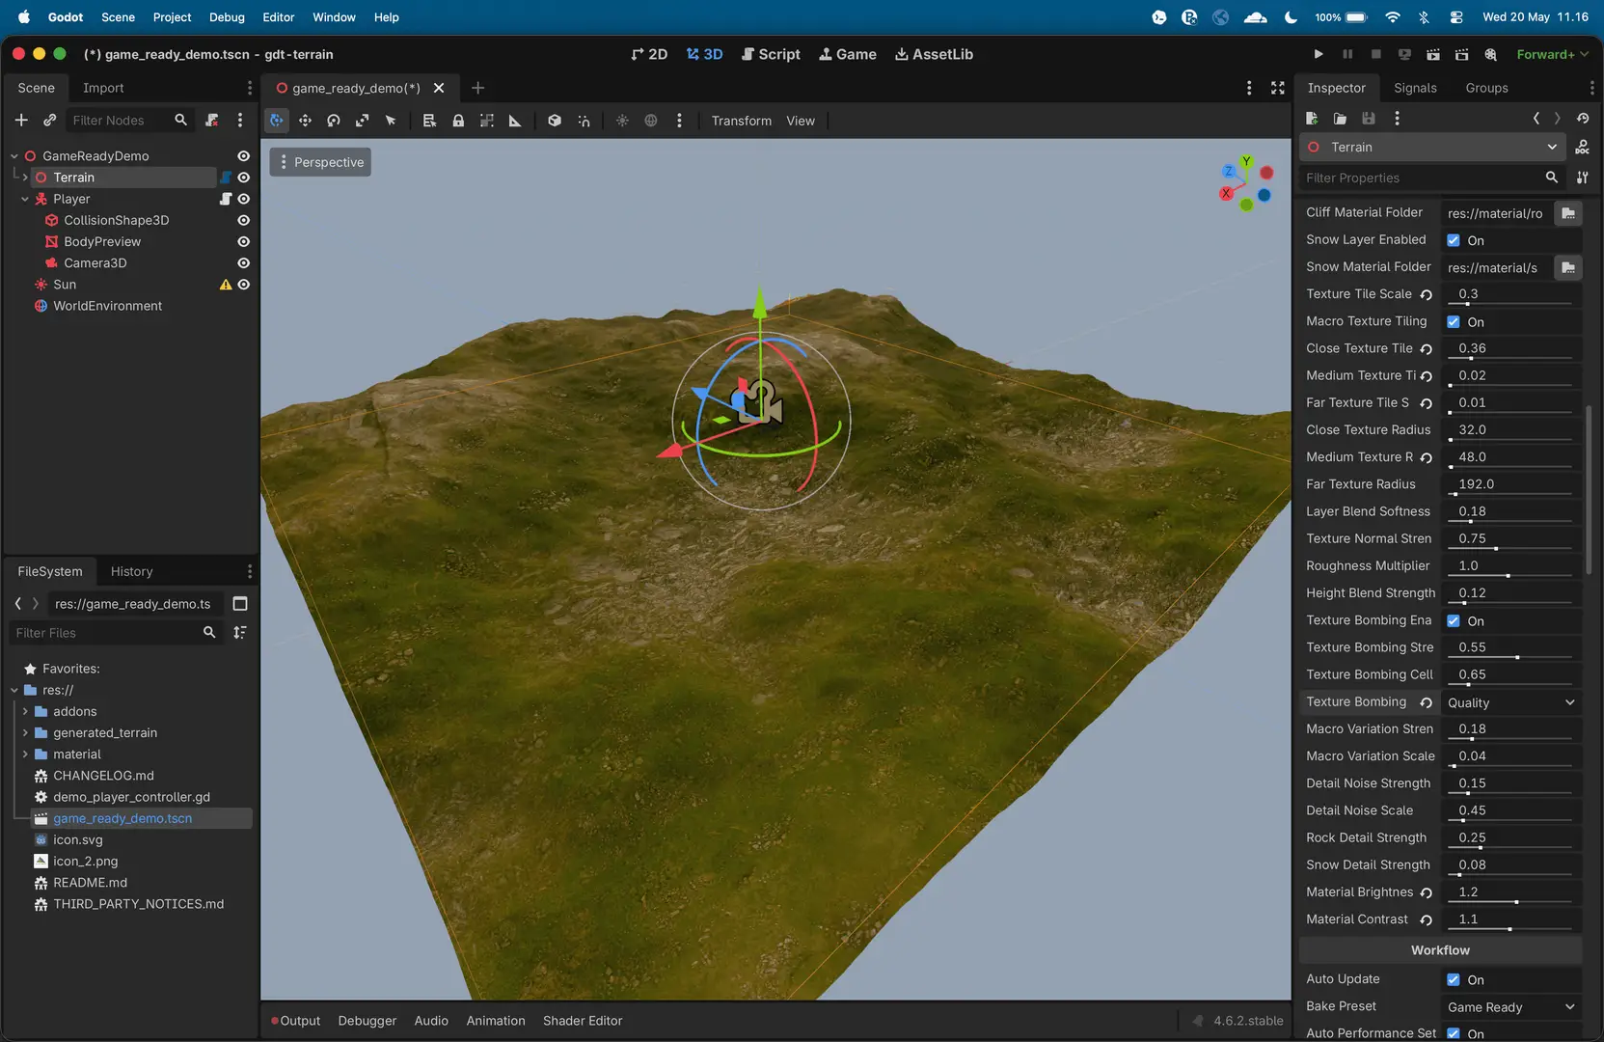
Task: Uncheck Texture Bombing Enabled checkbox
Action: (x=1454, y=621)
